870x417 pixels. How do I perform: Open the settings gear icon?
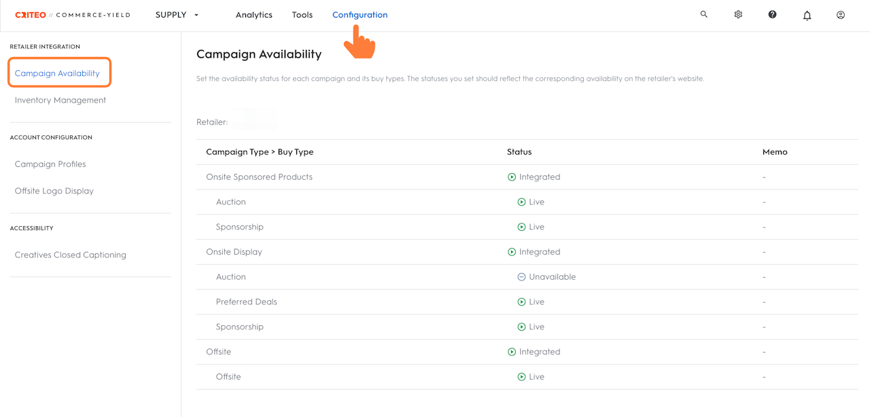point(738,14)
